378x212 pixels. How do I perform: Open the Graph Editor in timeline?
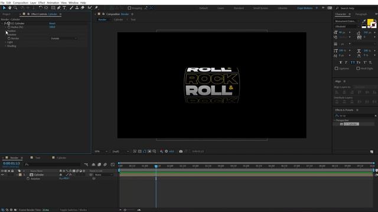(113, 165)
